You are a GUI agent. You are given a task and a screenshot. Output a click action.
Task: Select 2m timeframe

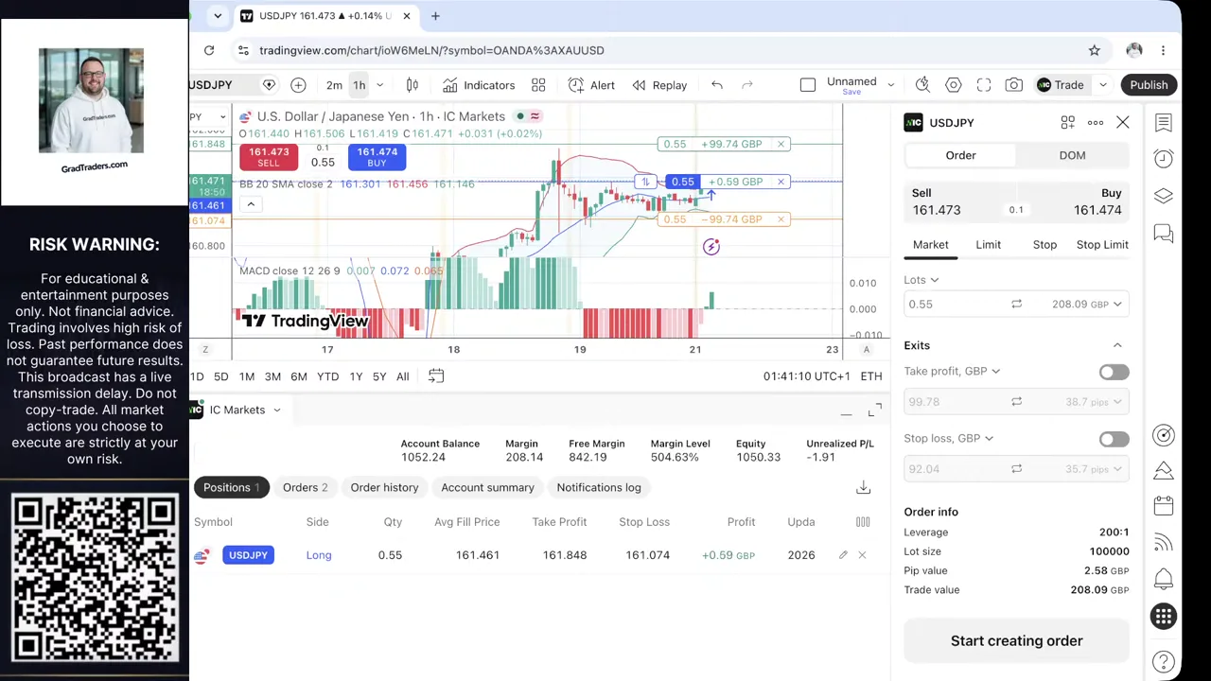334,85
